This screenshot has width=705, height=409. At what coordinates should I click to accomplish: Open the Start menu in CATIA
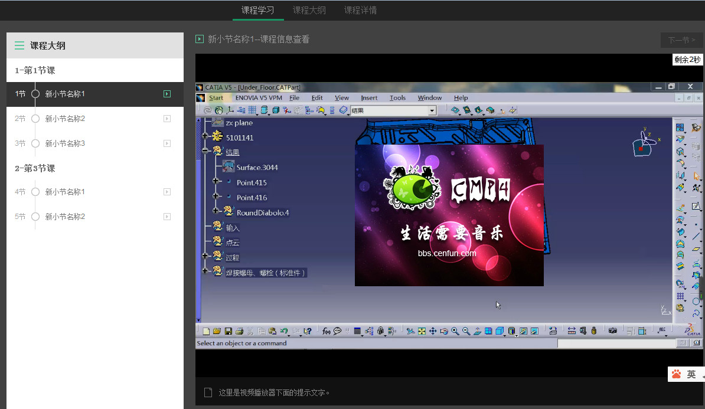coord(216,97)
